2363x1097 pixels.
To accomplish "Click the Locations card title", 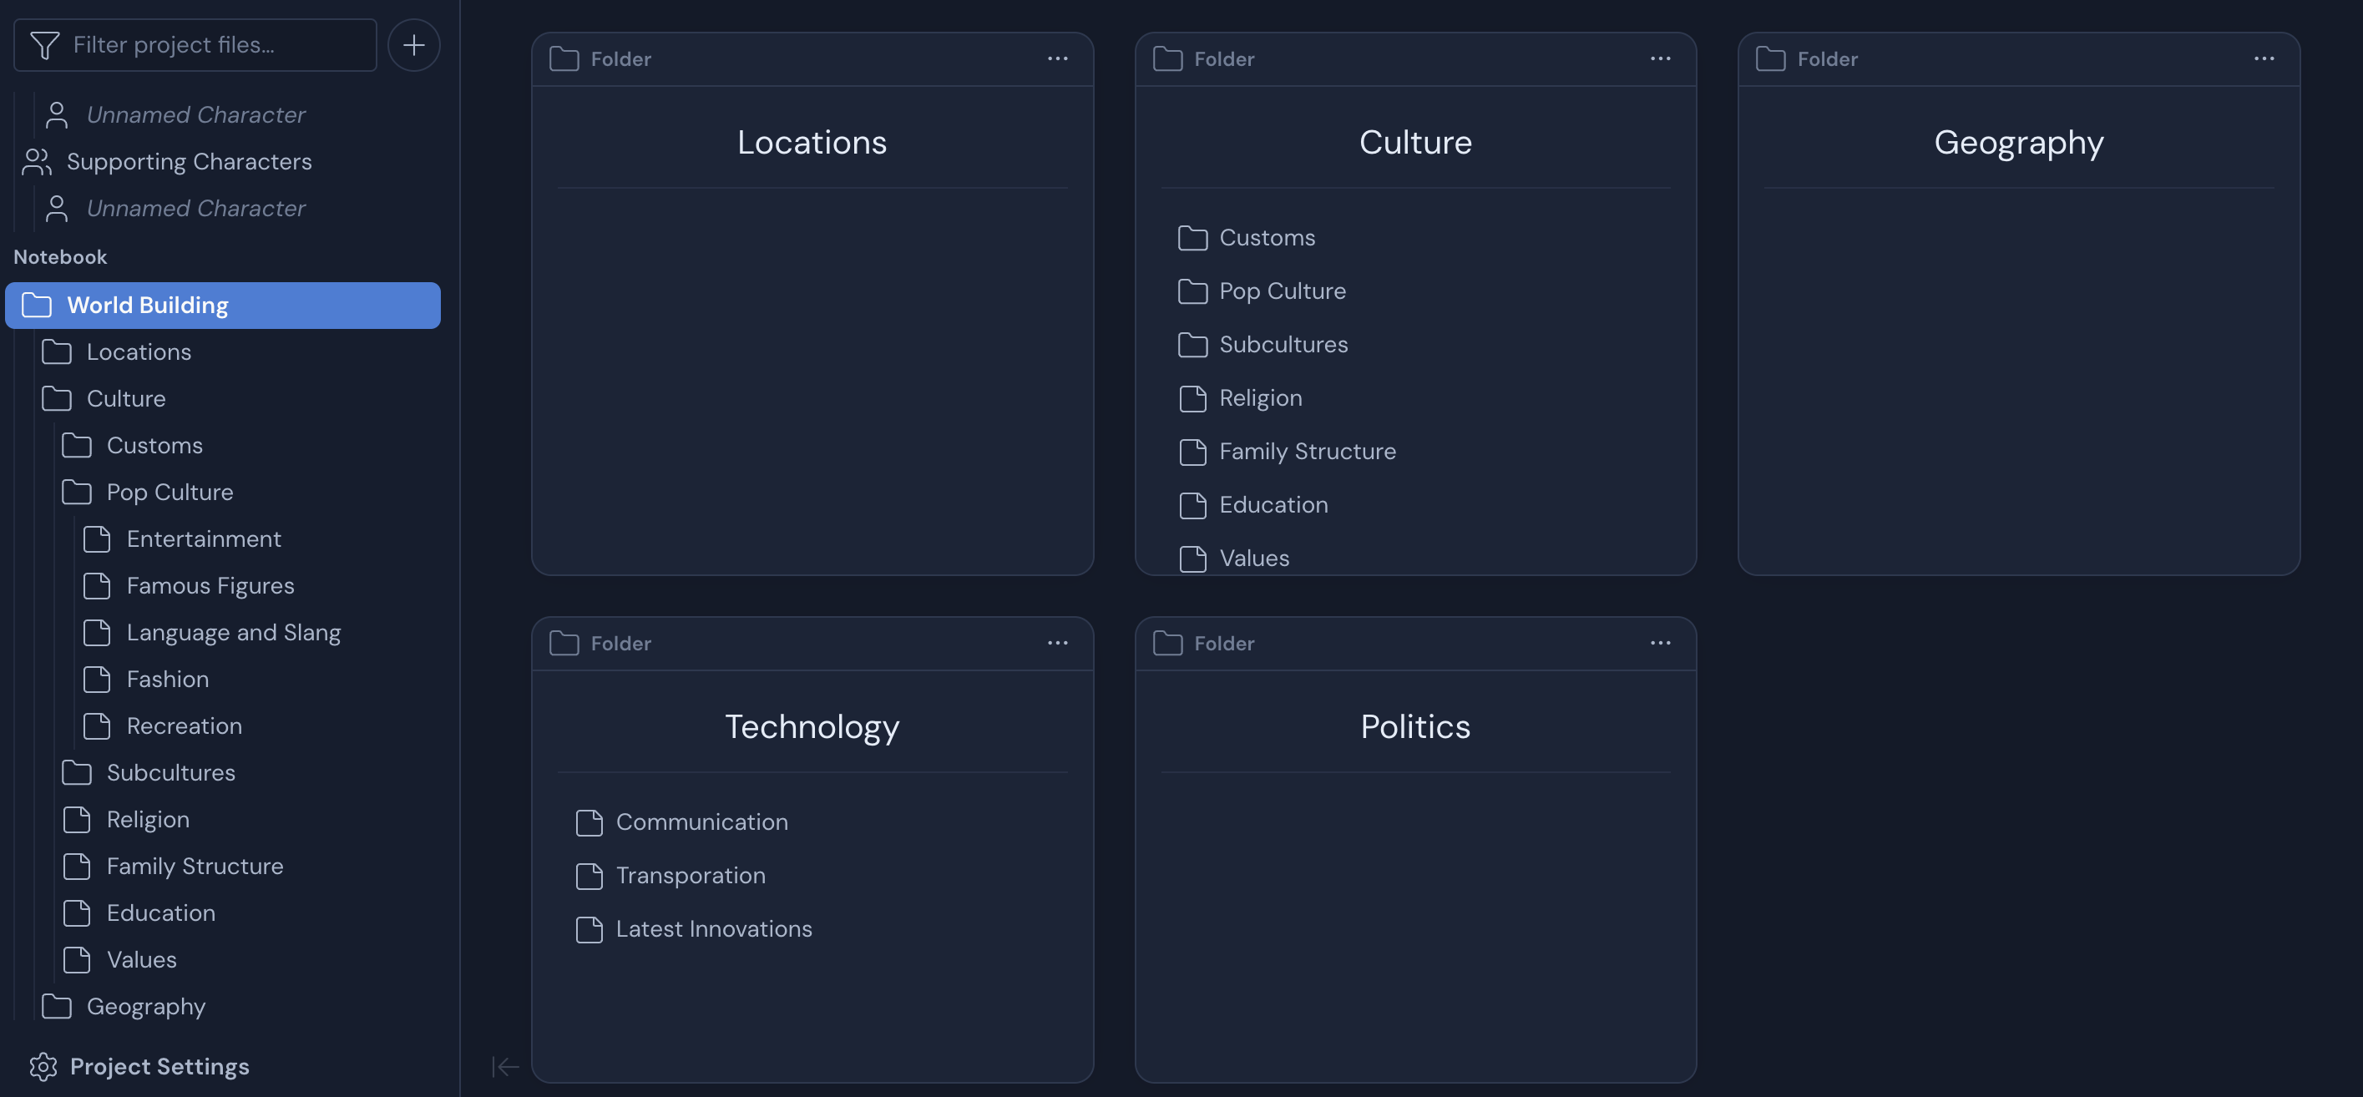I will pyautogui.click(x=812, y=142).
